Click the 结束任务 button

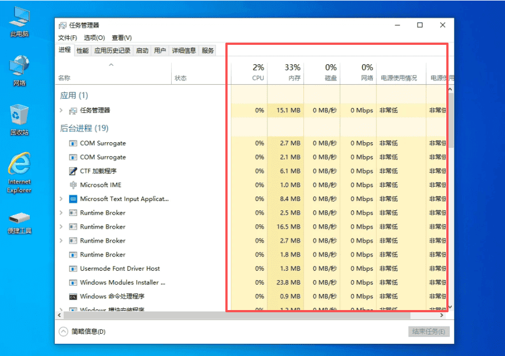point(429,332)
